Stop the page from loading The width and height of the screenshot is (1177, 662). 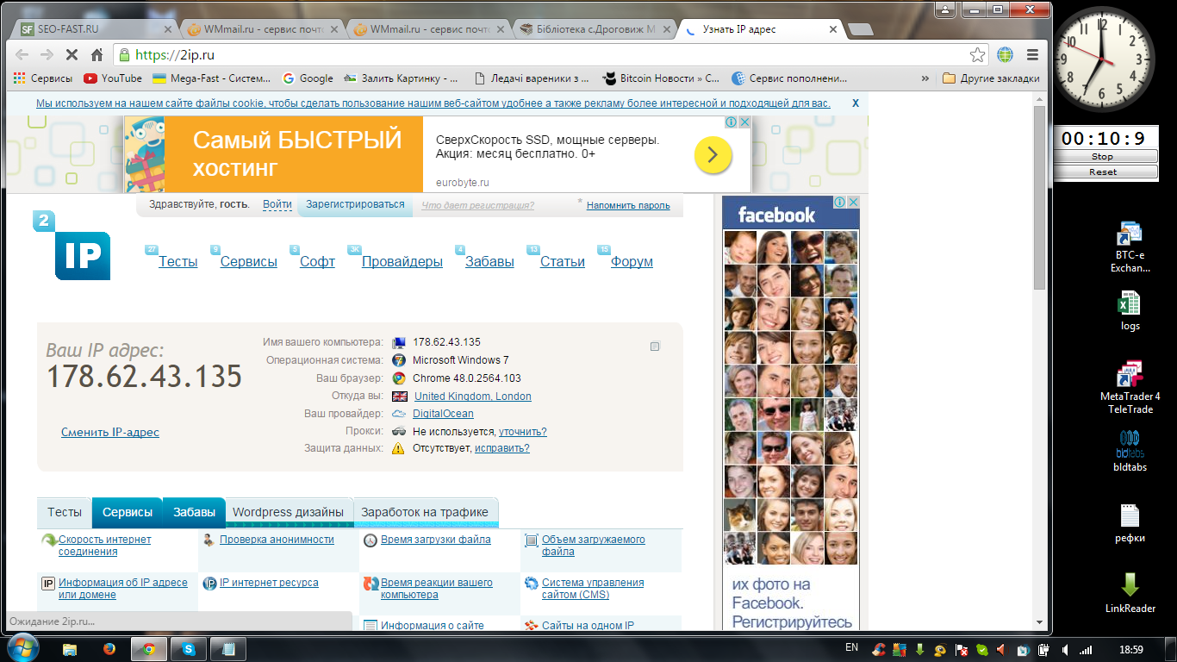click(x=72, y=54)
